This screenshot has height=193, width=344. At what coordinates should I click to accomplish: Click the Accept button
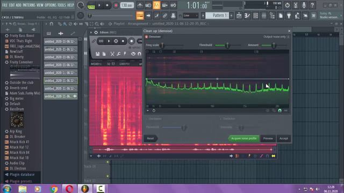tap(284, 138)
